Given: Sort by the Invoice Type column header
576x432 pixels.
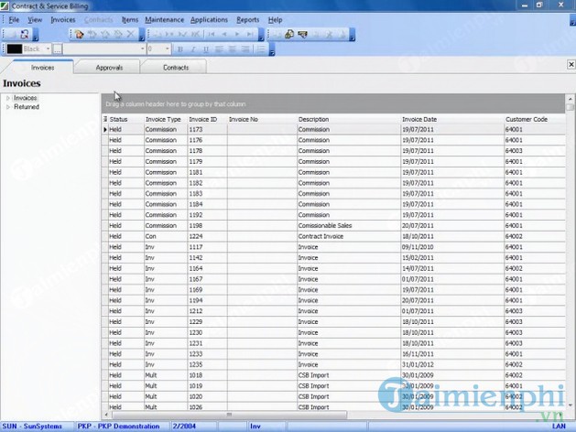Looking at the screenshot, I should click(x=166, y=119).
